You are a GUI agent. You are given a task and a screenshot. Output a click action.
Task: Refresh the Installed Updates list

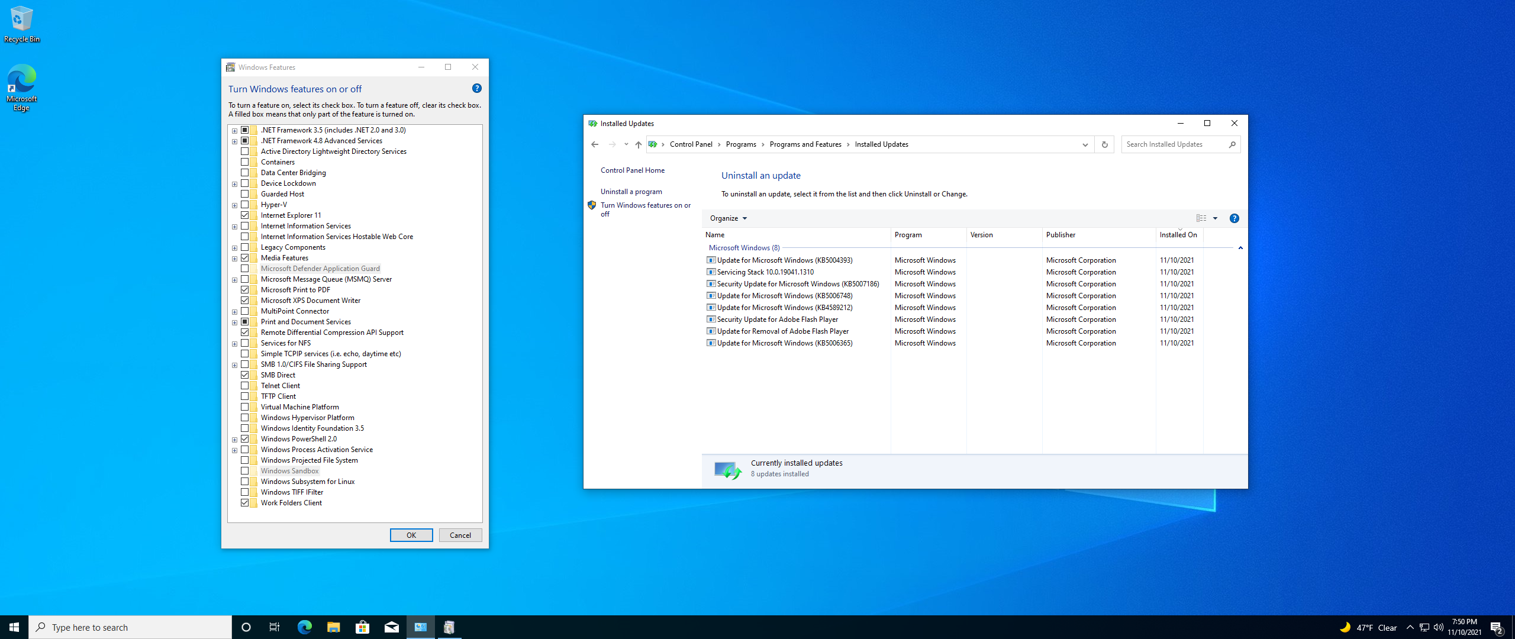(x=1104, y=144)
